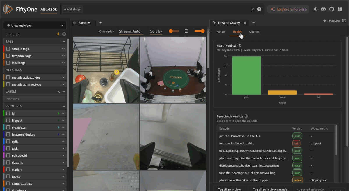Click the green pass bar in chart
Viewport: 349px width, 191px height.
(x=246, y=76)
